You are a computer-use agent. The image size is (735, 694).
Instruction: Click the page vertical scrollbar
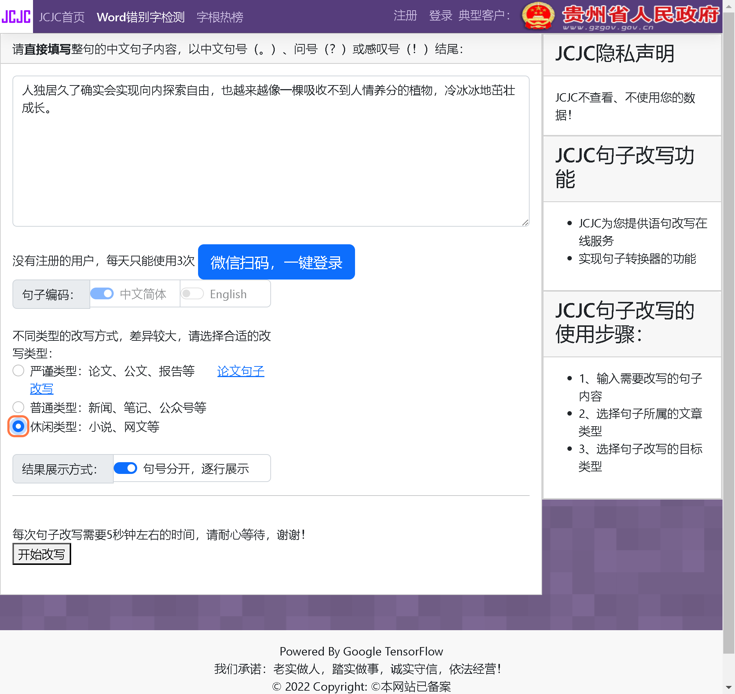point(729,333)
